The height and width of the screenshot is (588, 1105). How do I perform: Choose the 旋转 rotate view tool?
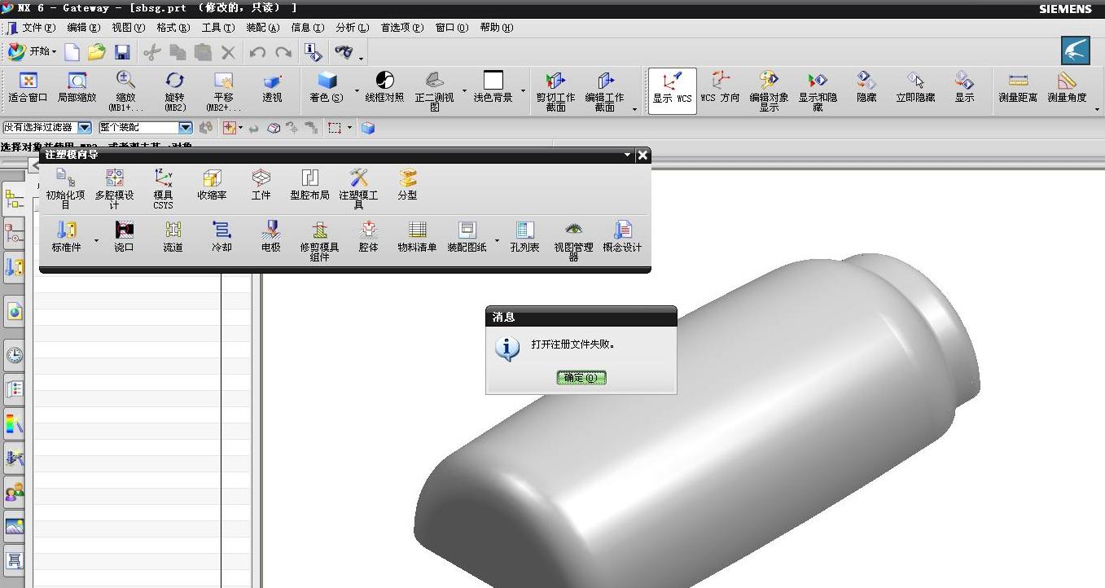click(x=175, y=91)
